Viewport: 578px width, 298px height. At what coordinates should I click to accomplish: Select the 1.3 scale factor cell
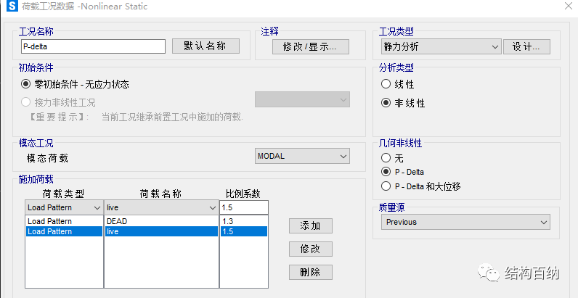[244, 221]
